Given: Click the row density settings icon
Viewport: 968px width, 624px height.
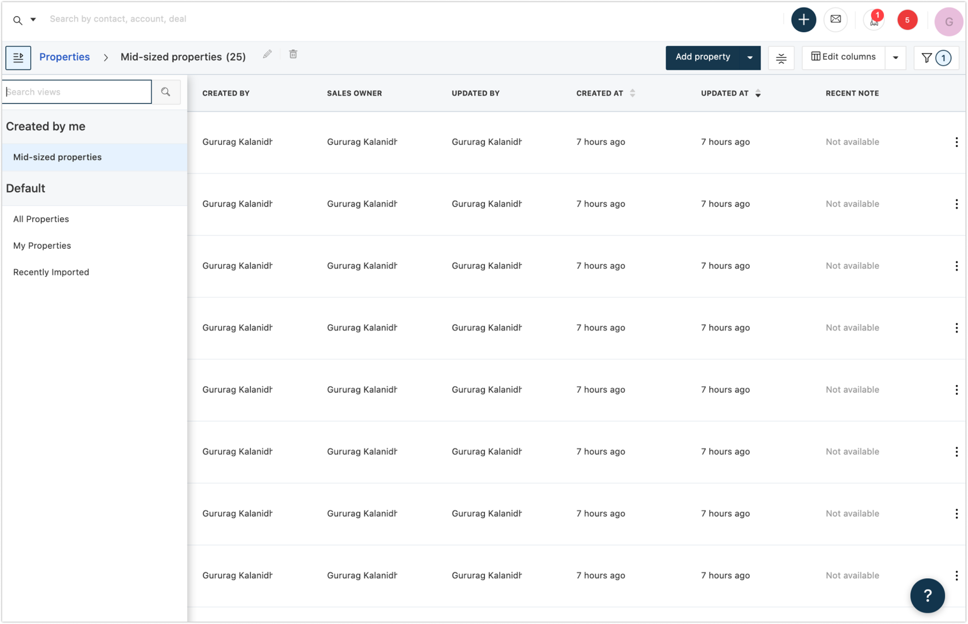Looking at the screenshot, I should point(781,58).
